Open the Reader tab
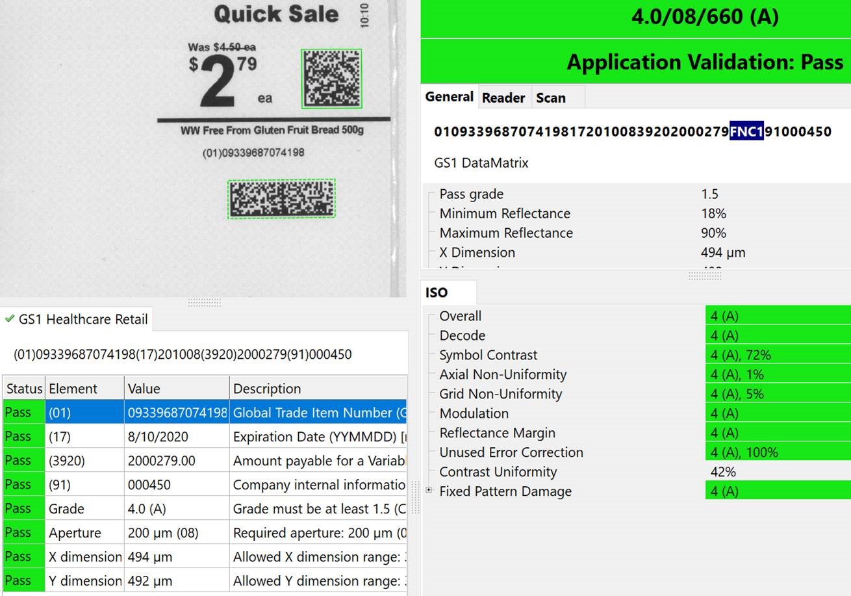The image size is (851, 596). point(503,97)
